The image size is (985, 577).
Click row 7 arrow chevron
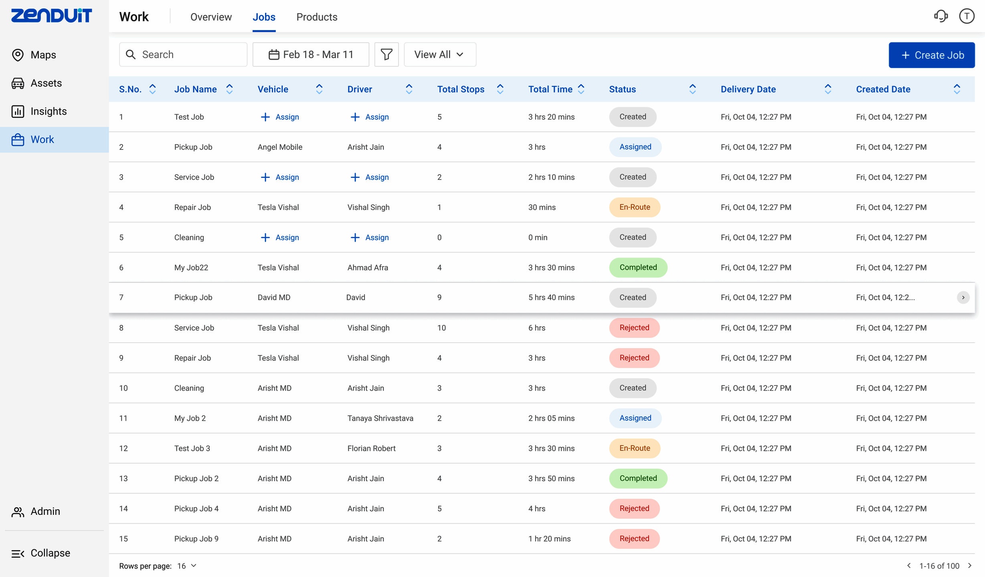(x=963, y=297)
